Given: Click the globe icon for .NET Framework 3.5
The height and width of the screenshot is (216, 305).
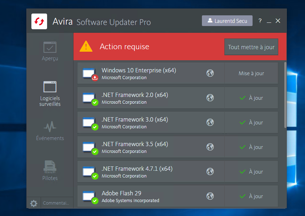Looking at the screenshot, I should (210, 147).
